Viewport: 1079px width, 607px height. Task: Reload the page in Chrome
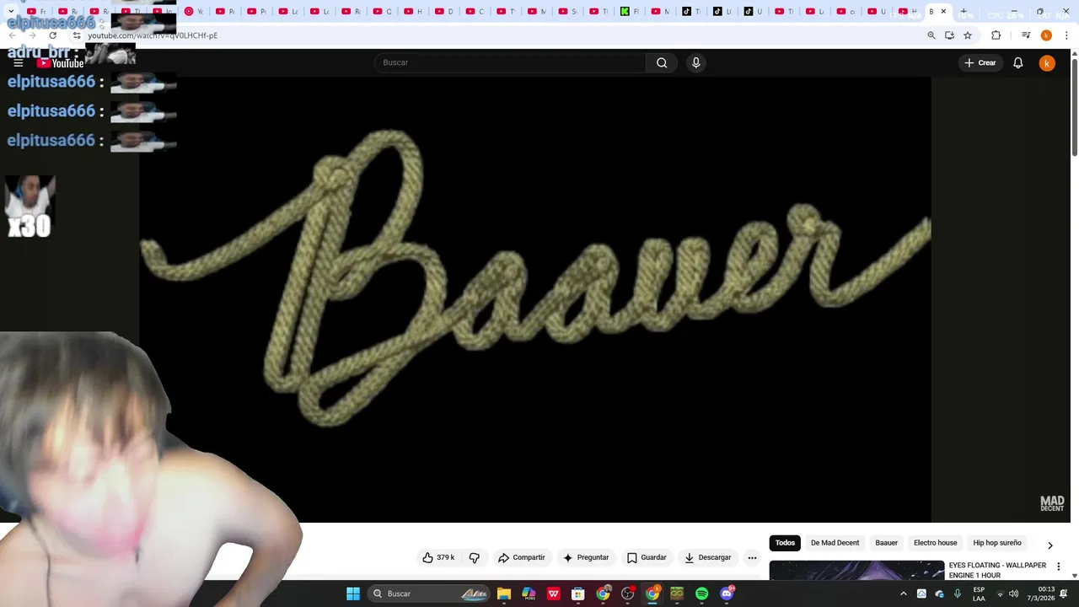point(52,35)
